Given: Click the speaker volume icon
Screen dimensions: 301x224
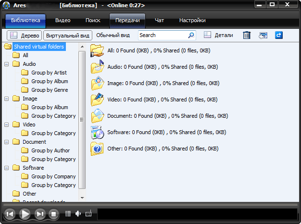Looking at the screenshot, I should (78, 213).
